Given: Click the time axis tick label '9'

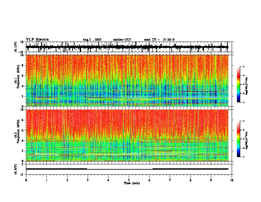Looking at the screenshot, I should (x=211, y=180).
